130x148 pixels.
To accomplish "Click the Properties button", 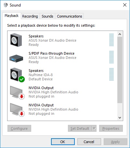I will tap(111, 128).
